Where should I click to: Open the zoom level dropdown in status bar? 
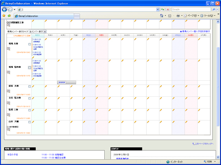coord(215,161)
